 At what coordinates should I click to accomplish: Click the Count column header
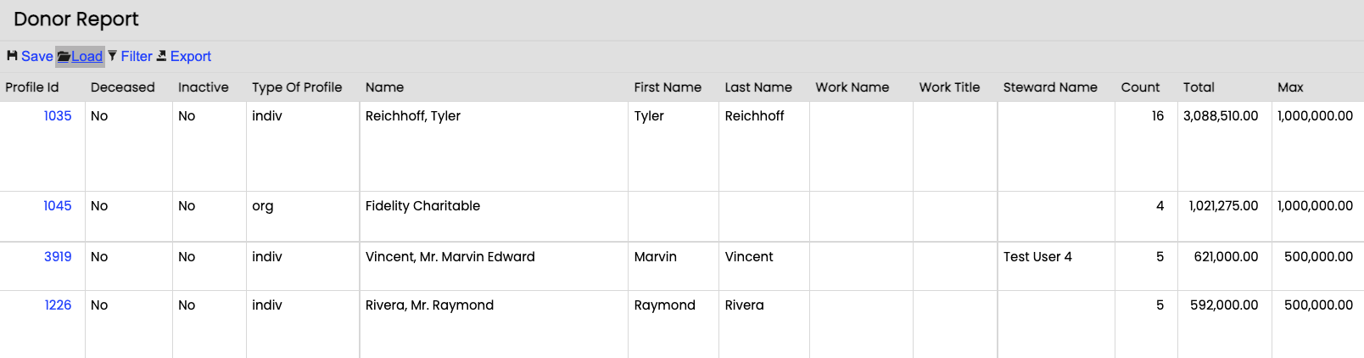(x=1140, y=87)
